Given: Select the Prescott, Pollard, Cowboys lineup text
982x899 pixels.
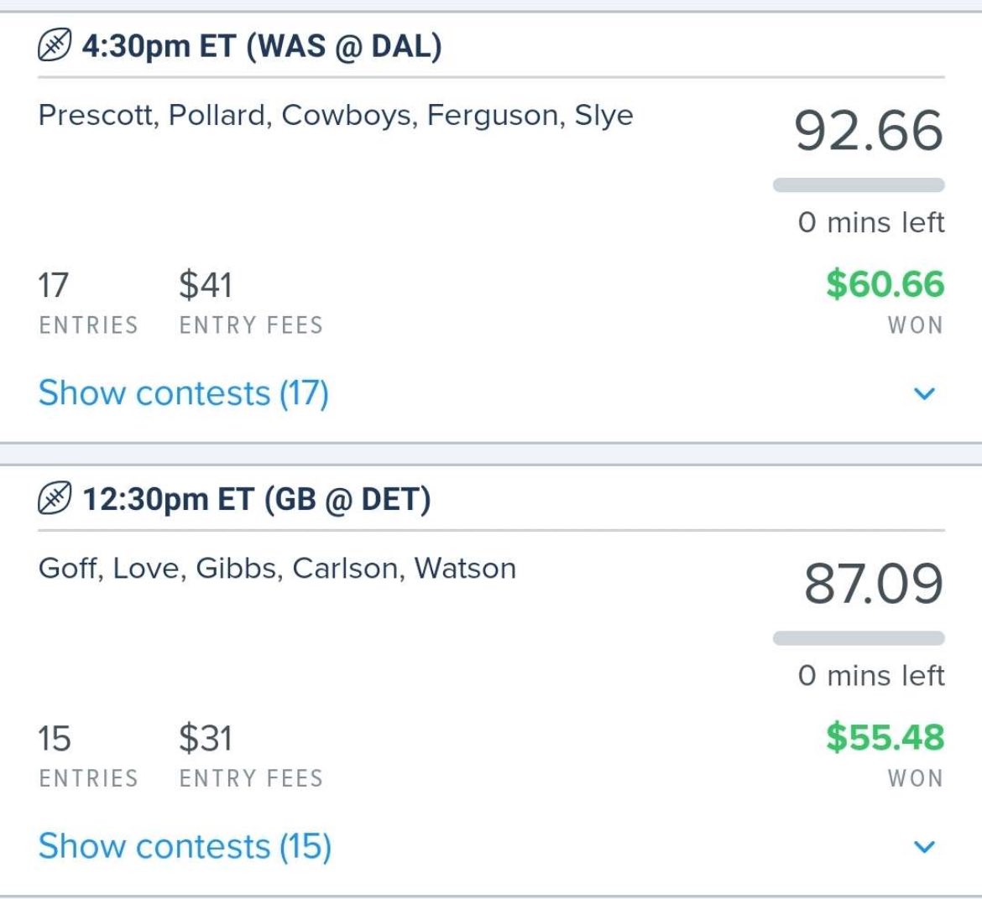Looking at the screenshot, I should tap(336, 115).
